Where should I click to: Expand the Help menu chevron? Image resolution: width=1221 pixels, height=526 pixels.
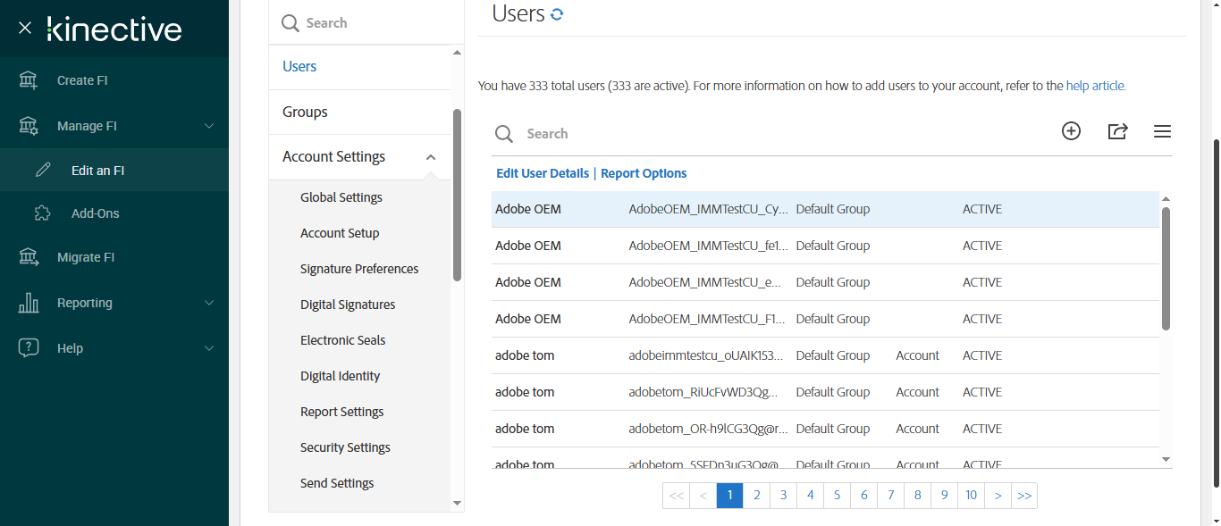(209, 348)
